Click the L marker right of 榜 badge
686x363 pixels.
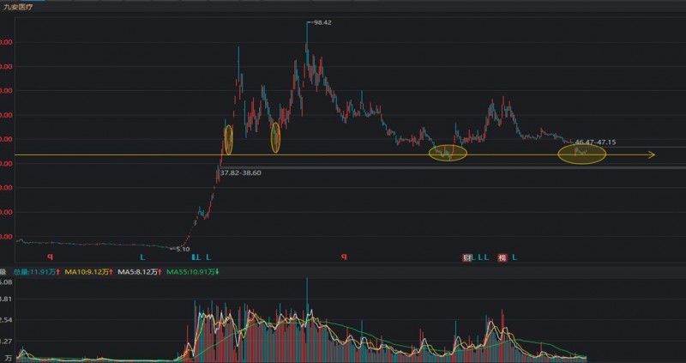515,257
